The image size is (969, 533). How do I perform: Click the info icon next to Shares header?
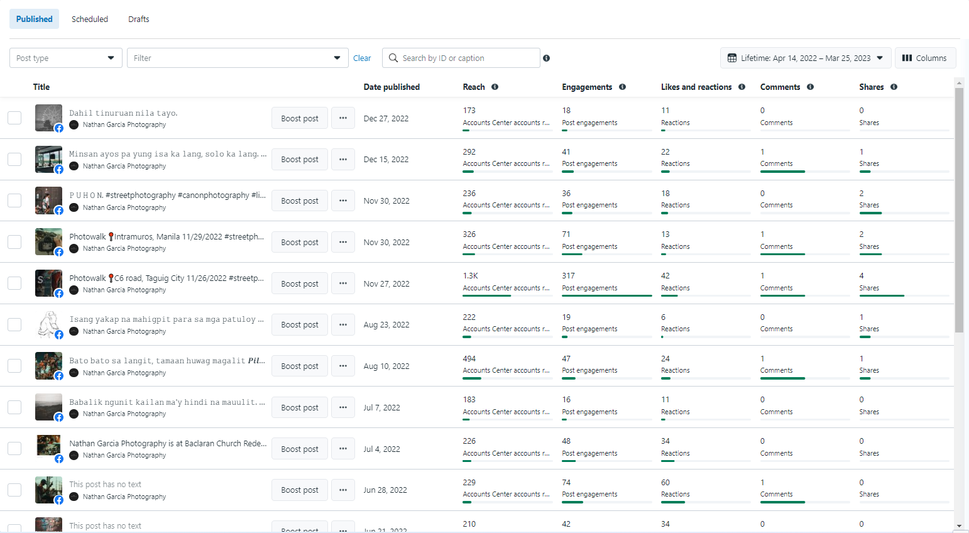894,87
